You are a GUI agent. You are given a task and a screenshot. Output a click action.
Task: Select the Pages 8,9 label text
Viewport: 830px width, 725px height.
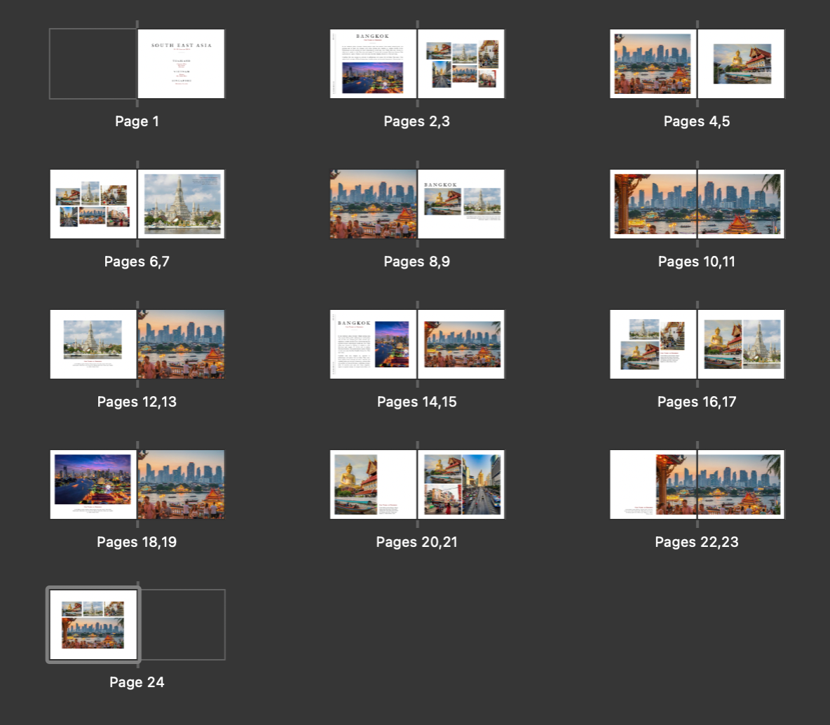click(x=417, y=262)
